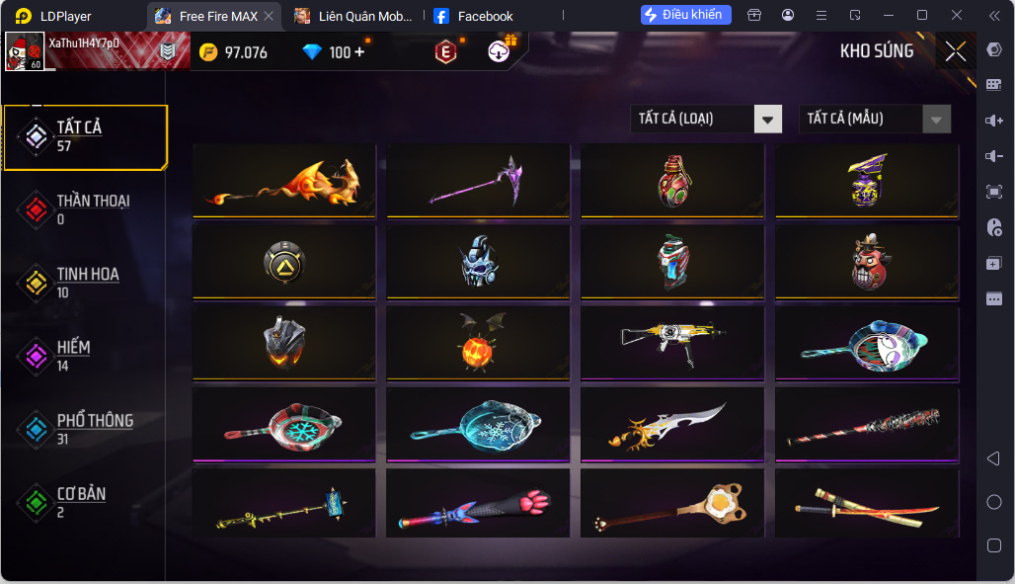Close the Kho Súng weapon vault screen
Image resolution: width=1015 pixels, height=584 pixels.
(955, 51)
